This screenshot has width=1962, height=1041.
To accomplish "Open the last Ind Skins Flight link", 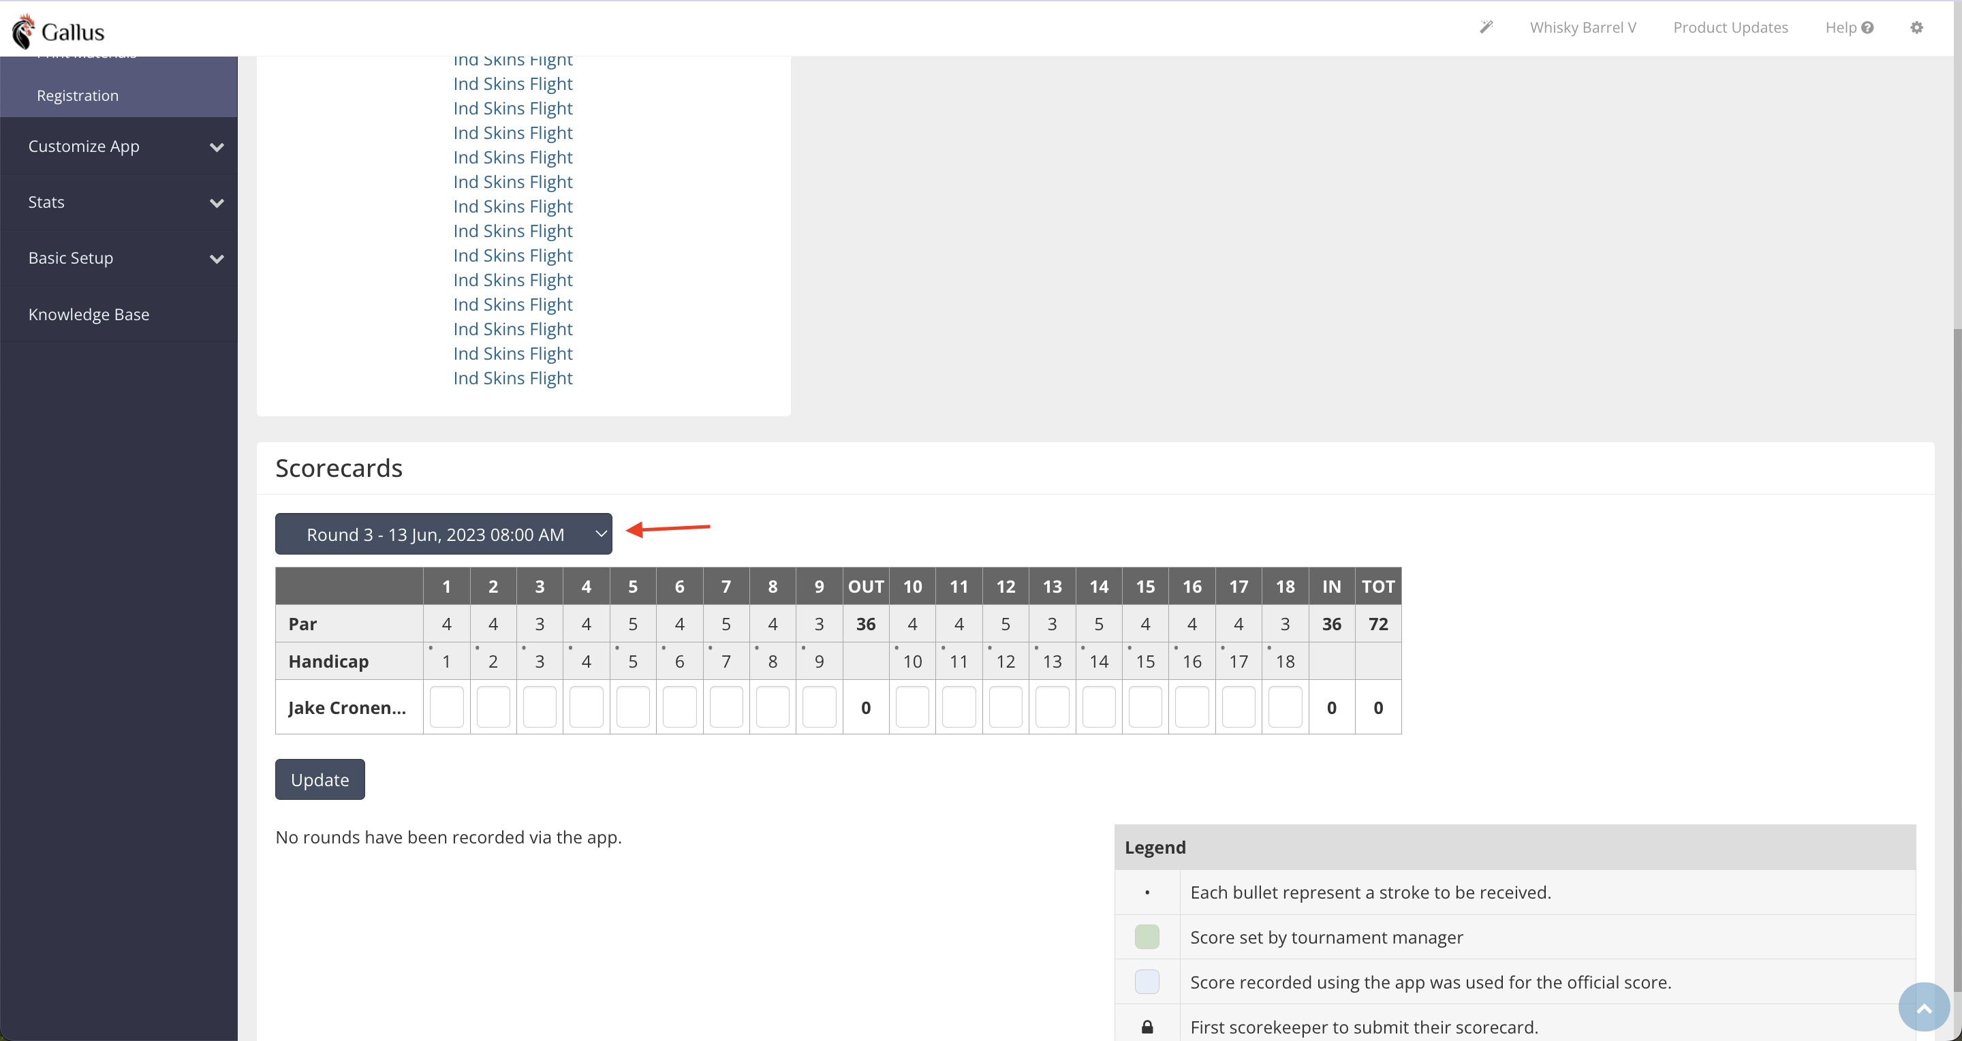I will tap(512, 377).
